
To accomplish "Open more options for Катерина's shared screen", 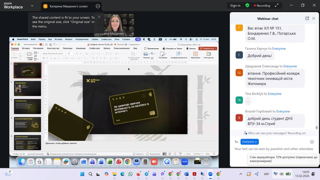I will (x=98, y=6).
